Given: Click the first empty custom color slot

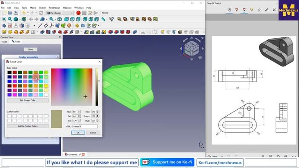Looking at the screenshot, I should pos(9,116).
